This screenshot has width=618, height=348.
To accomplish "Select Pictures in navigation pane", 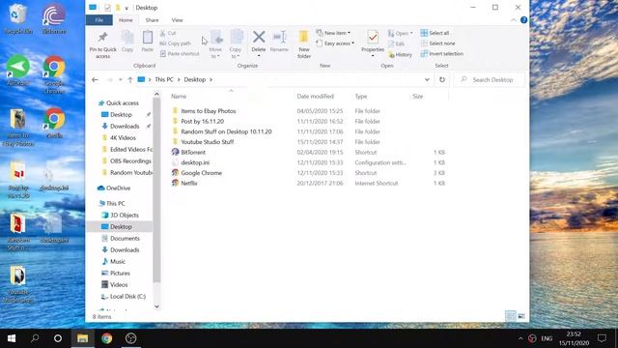I will click(x=120, y=273).
